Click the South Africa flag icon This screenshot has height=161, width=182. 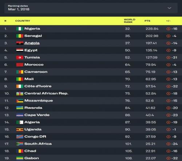[x=20, y=144]
